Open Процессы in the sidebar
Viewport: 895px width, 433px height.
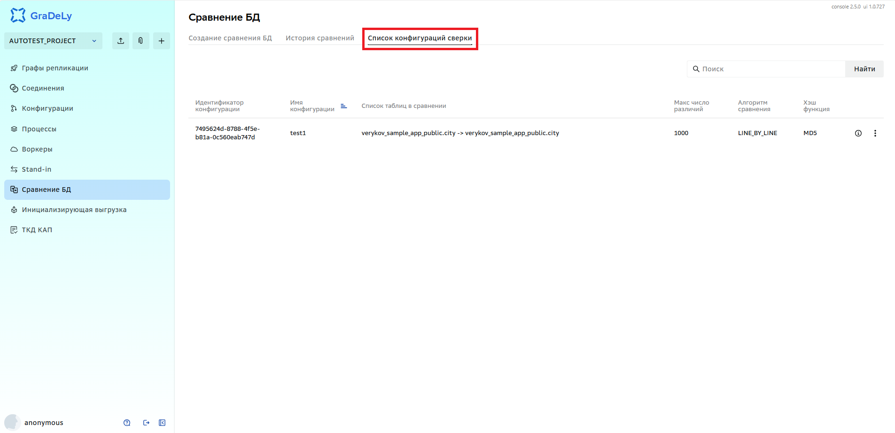pyautogui.click(x=87, y=129)
